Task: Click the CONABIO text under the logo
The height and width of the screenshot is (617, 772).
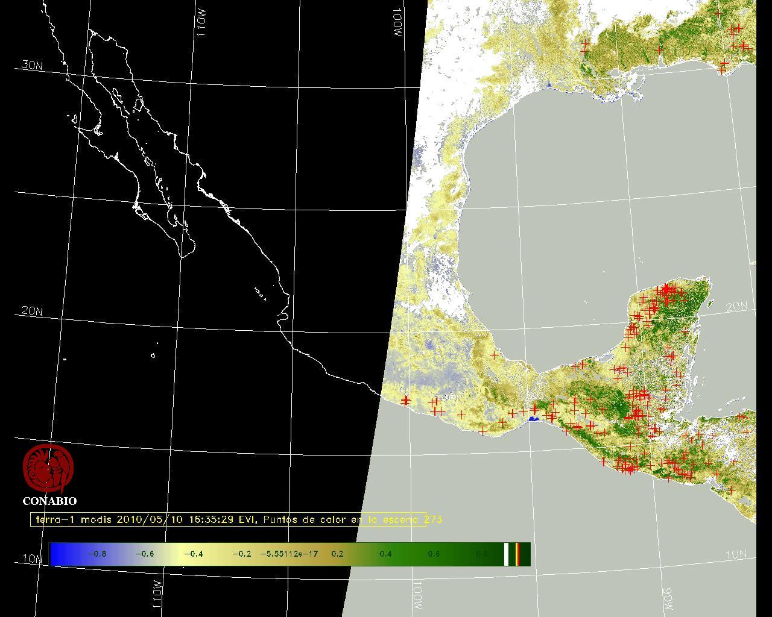Action: tap(49, 501)
